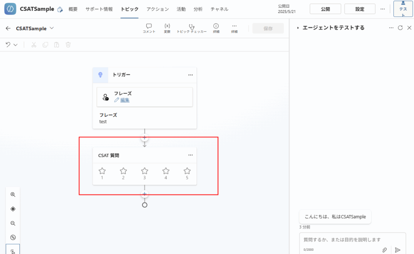Open the 変数 variables panel
Viewport: 414px width, 254px height.
tap(167, 28)
